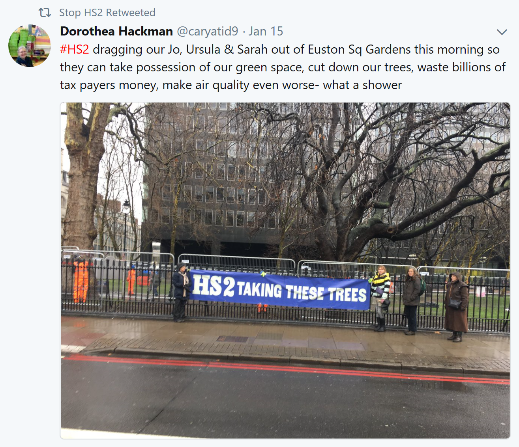Click the retweet arrows icon
Screen dimensions: 519x447
coord(45,13)
